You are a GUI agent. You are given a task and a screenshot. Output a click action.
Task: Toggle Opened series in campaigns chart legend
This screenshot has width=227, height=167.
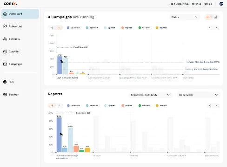pos(110,28)
